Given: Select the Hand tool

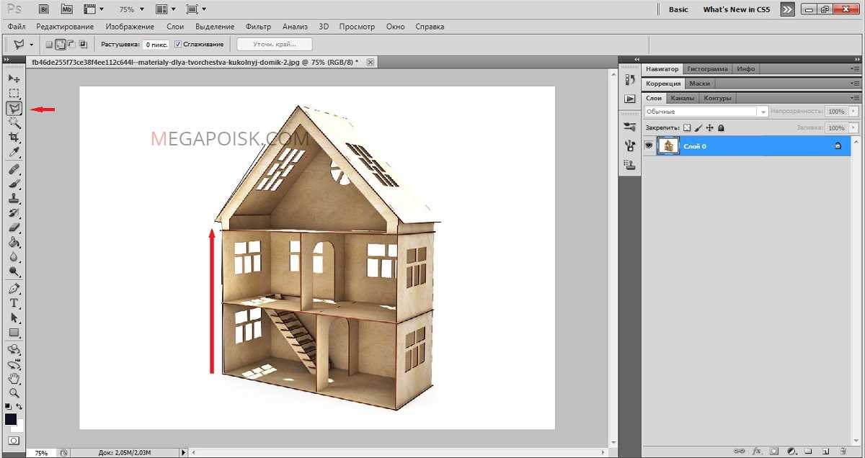Looking at the screenshot, I should click(x=14, y=379).
